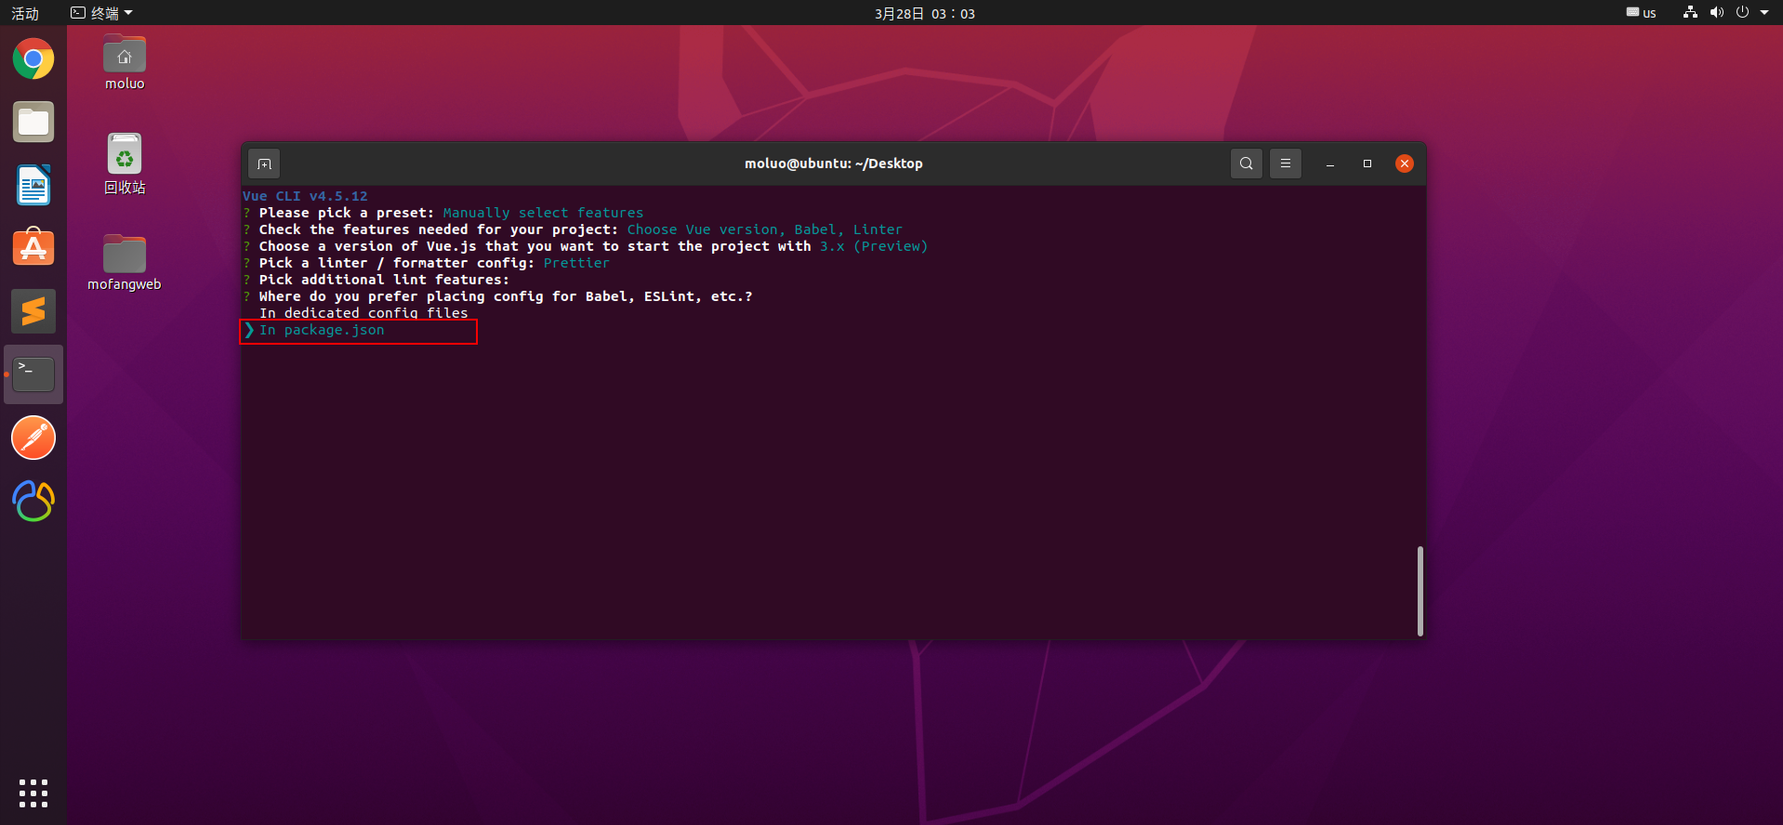Click the 'Vue CLI v4.5.12' text

[305, 196]
